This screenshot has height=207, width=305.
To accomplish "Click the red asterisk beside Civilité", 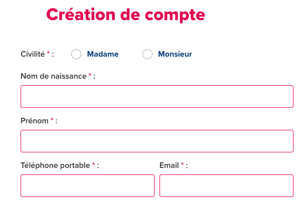I will tap(48, 53).
